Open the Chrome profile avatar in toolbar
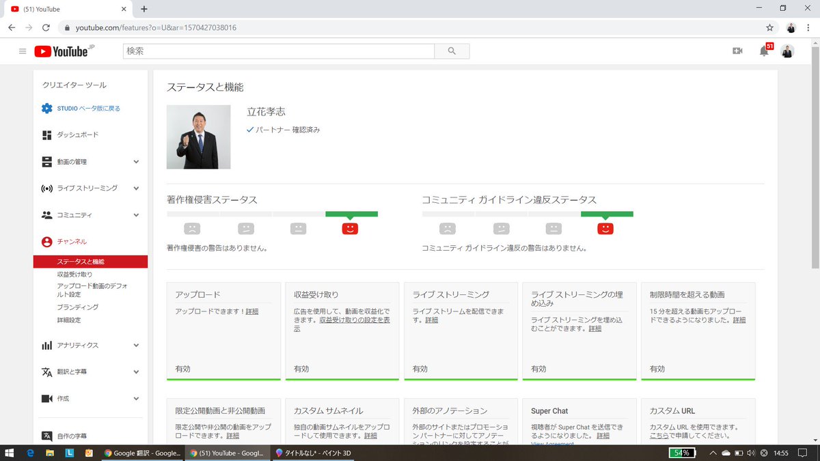The height and width of the screenshot is (461, 820). (x=791, y=28)
